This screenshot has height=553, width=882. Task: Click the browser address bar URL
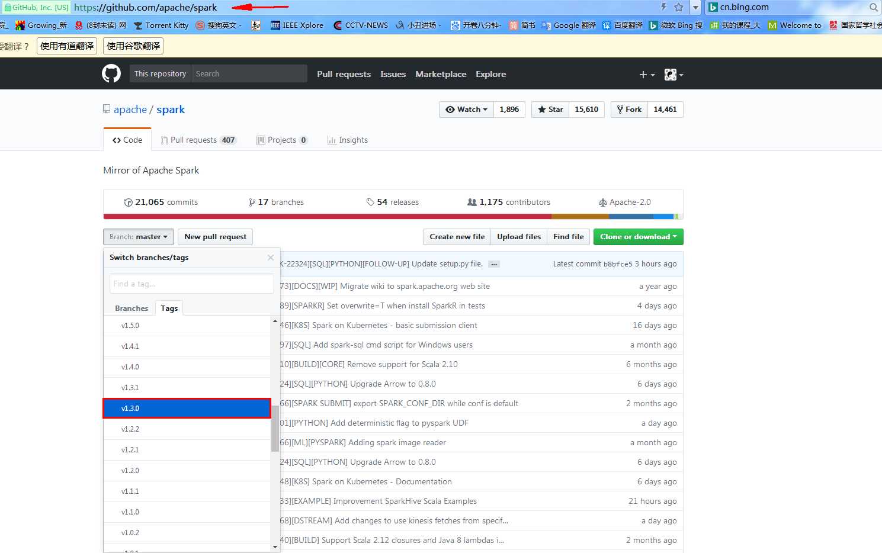coord(146,7)
